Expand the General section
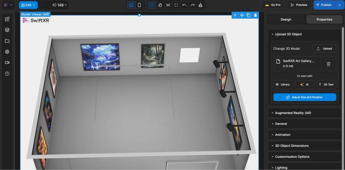Image resolution: width=345 pixels, height=170 pixels. pos(304,124)
